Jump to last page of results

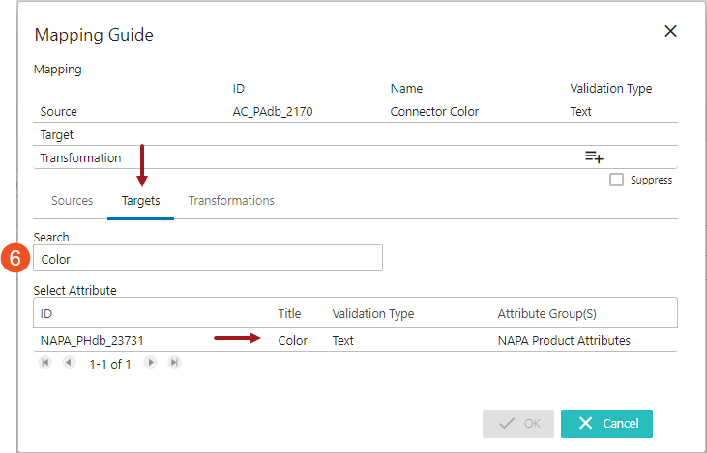coord(174,363)
